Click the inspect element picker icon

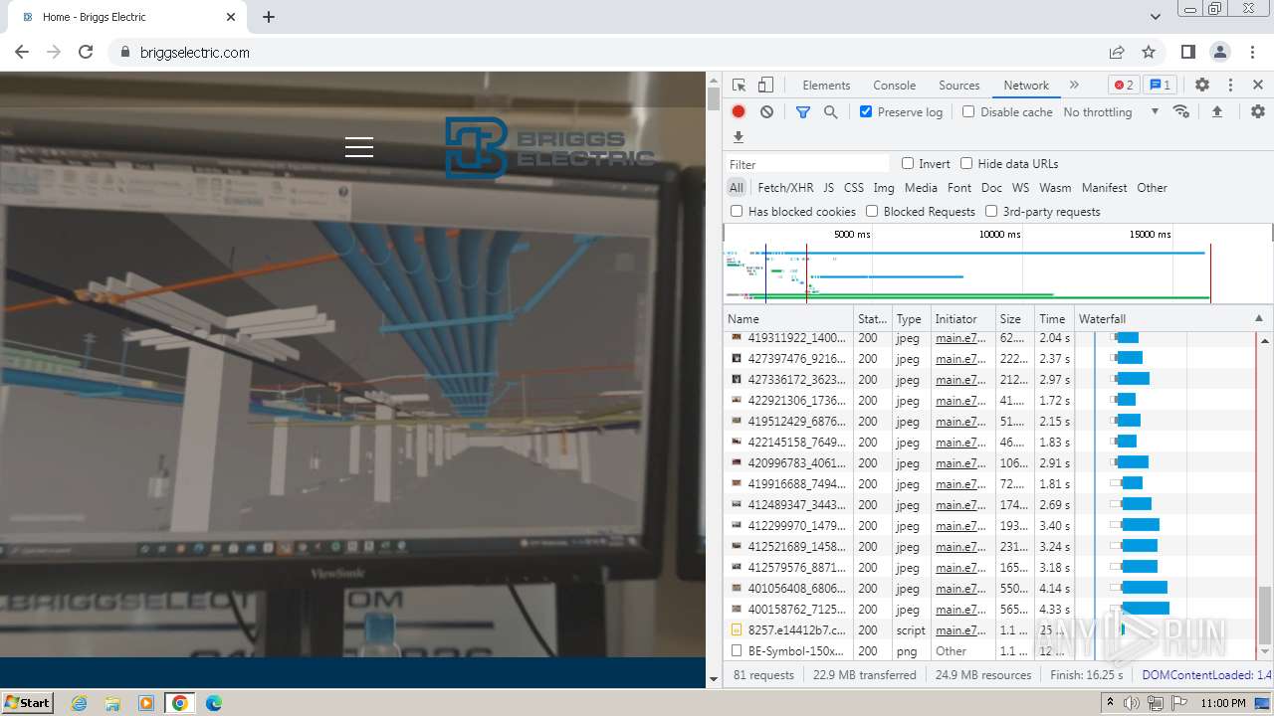[739, 86]
